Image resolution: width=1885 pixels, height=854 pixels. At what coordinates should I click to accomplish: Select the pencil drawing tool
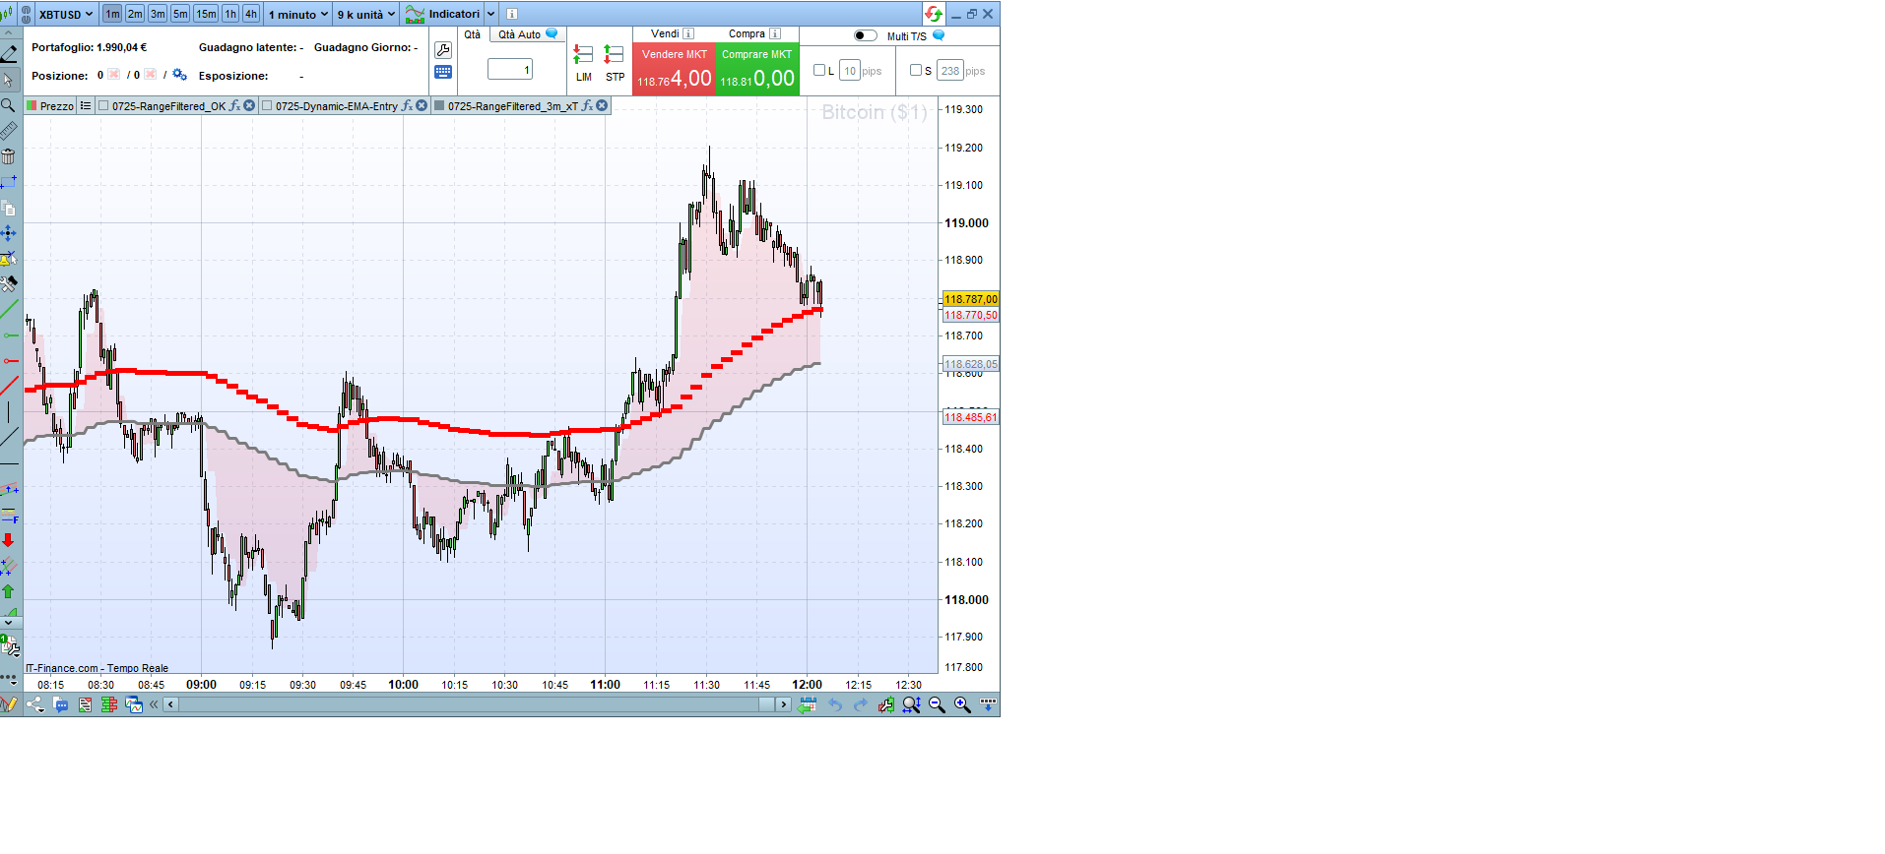tap(9, 54)
